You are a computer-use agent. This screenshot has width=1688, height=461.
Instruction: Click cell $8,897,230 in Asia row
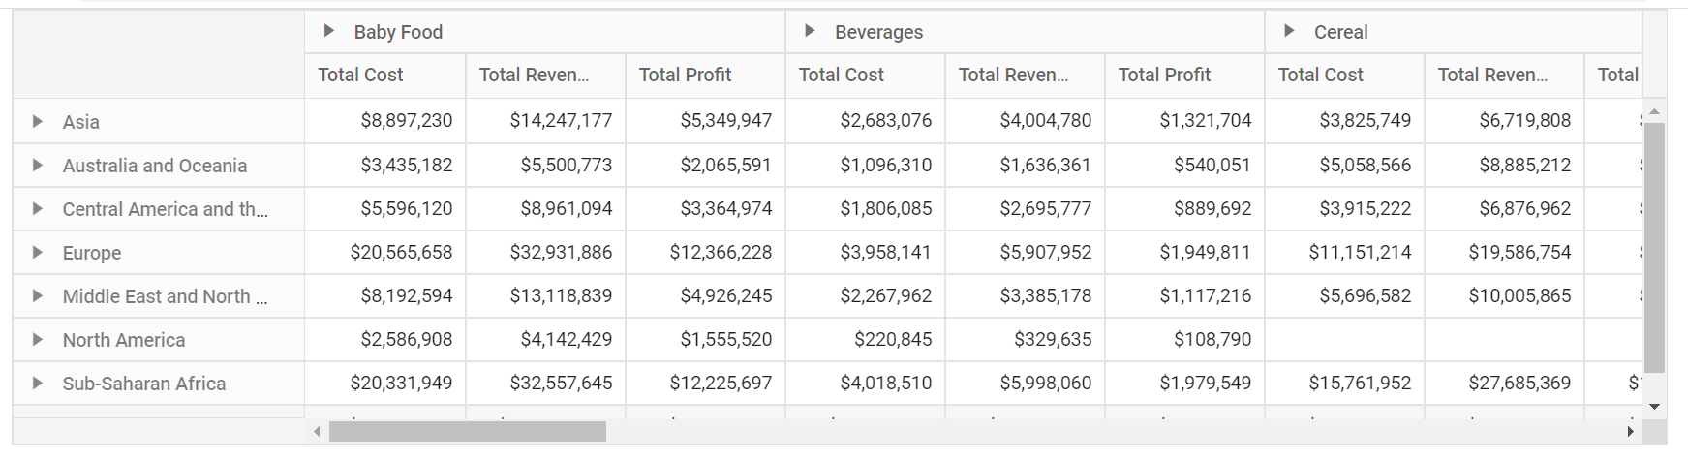click(385, 121)
